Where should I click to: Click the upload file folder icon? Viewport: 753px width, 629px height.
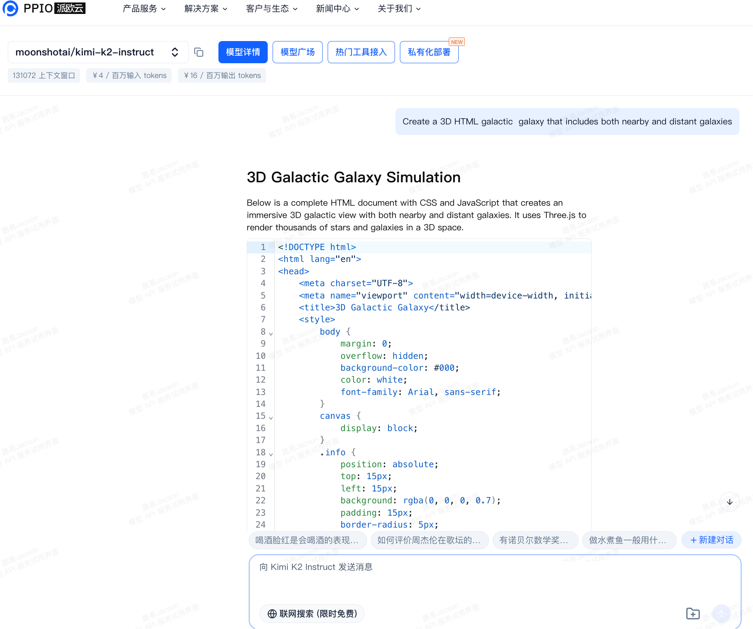point(693,613)
